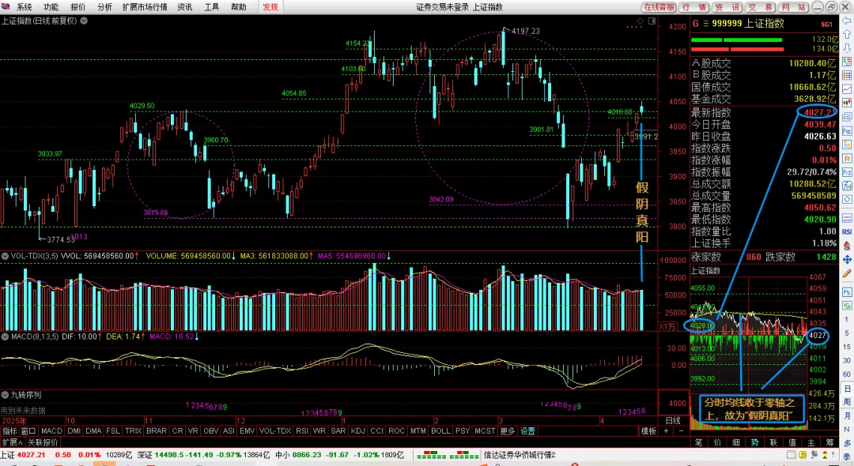The width and height of the screenshot is (854, 466).
Task: Switch to the KDJ indicator tab
Action: pyautogui.click(x=358, y=430)
